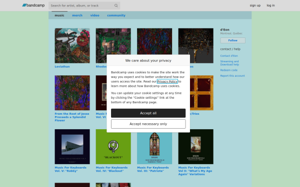The image size is (300, 187).
Task: Switch to the music tab
Action: click(x=59, y=15)
